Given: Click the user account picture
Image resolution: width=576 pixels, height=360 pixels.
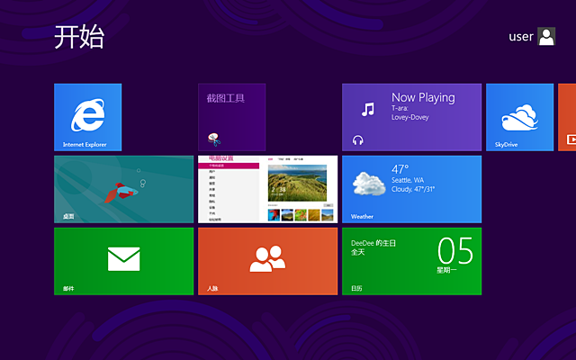Looking at the screenshot, I should pyautogui.click(x=546, y=36).
